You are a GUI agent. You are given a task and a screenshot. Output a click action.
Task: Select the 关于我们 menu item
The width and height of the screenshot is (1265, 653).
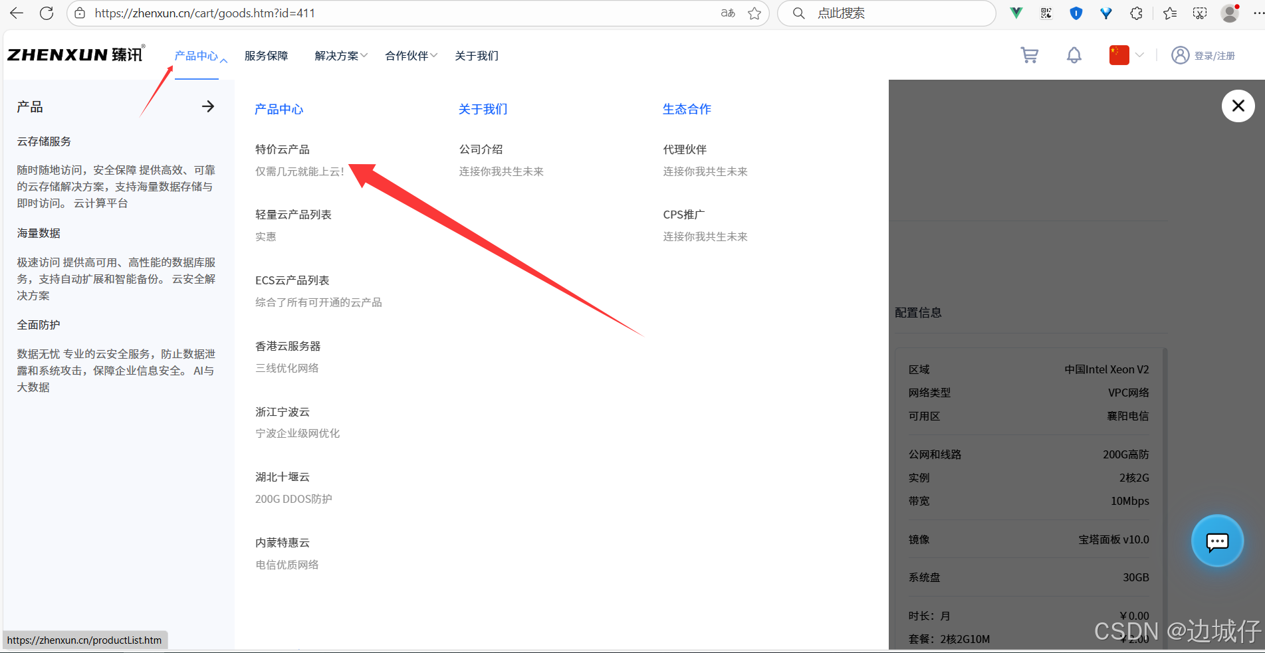[x=476, y=56]
